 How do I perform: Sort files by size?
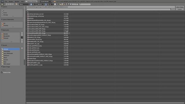pyautogui.click(x=52, y=4)
